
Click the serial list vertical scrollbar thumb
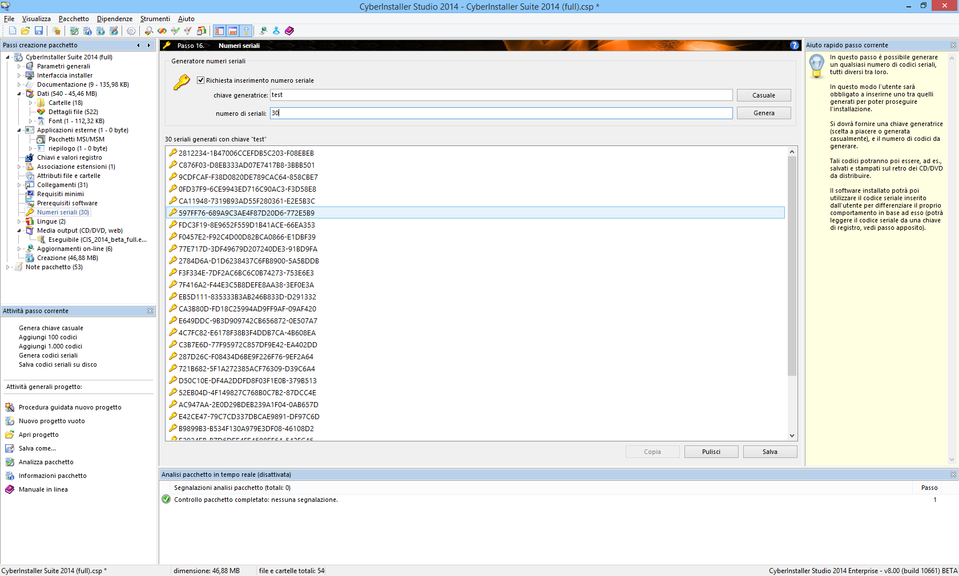(x=792, y=266)
